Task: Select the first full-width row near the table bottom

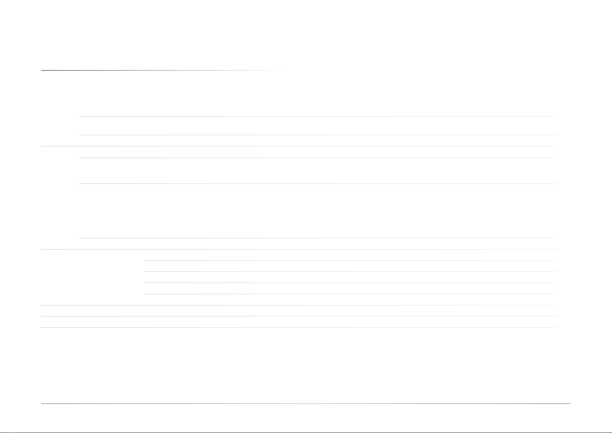Action: tap(299, 311)
